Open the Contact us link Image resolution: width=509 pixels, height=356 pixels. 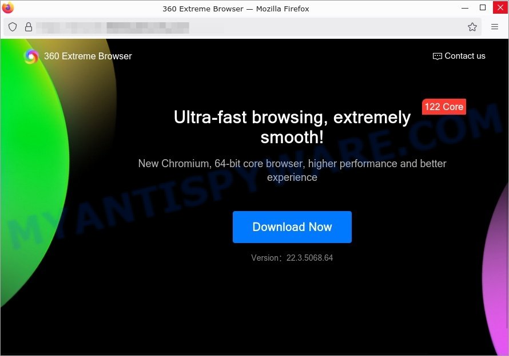click(459, 56)
